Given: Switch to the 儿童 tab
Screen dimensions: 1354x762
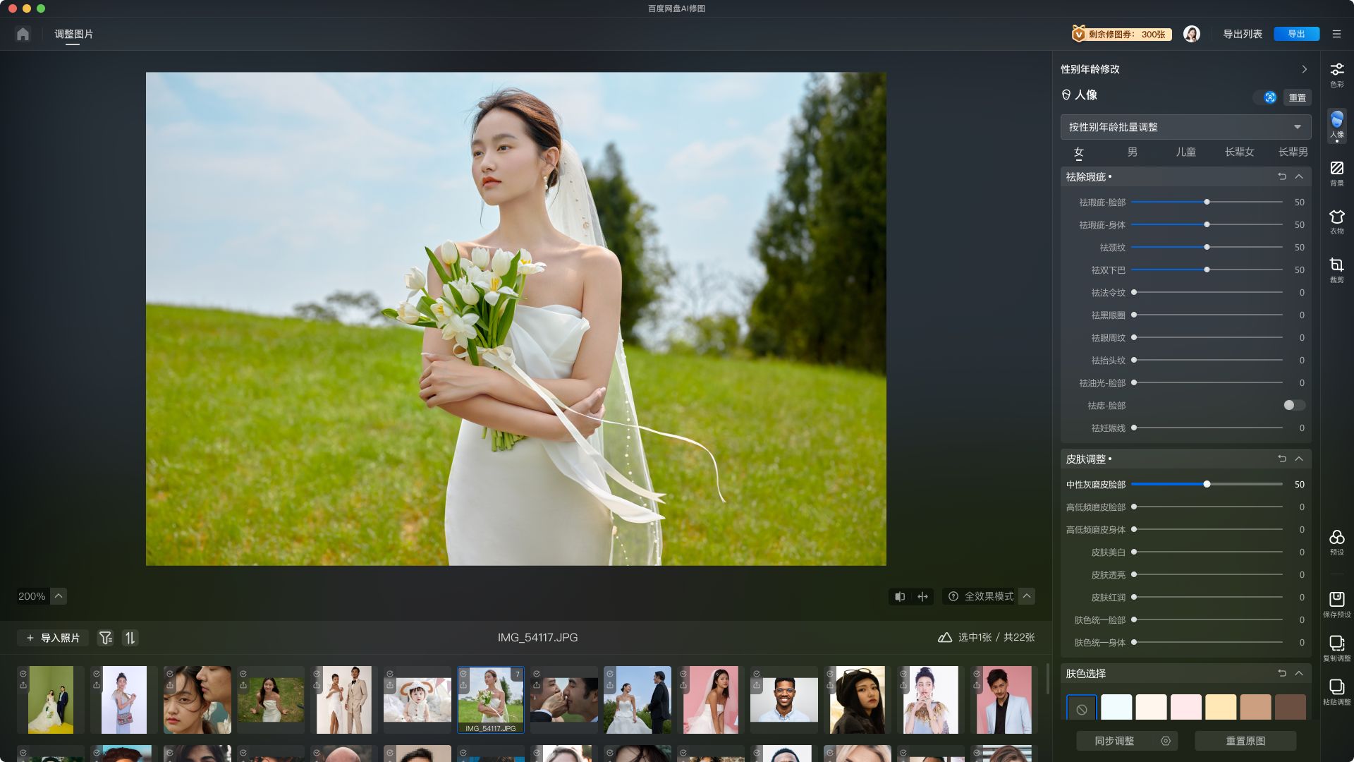Looking at the screenshot, I should pyautogui.click(x=1185, y=152).
